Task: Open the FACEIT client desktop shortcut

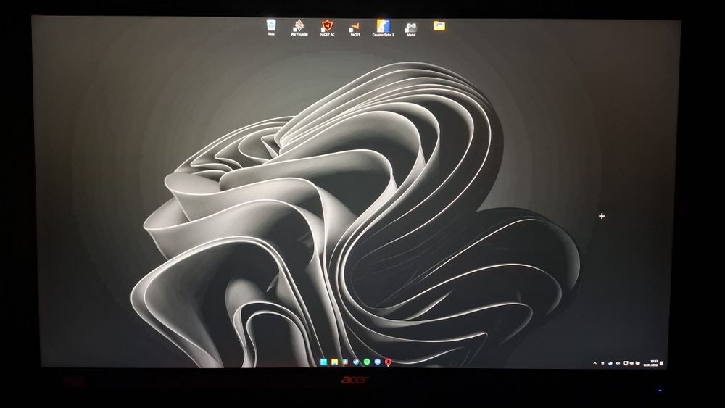Action: point(355,28)
